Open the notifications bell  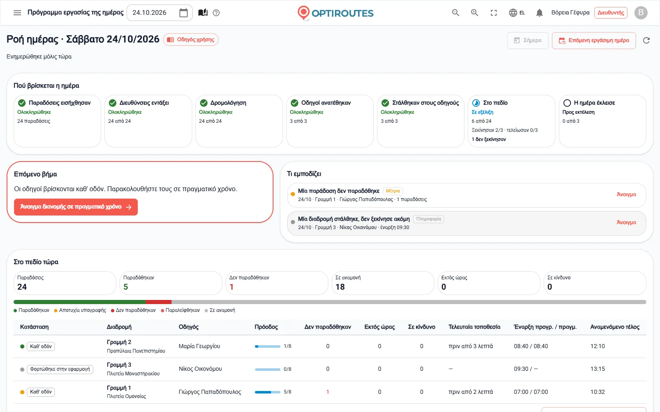pos(539,13)
